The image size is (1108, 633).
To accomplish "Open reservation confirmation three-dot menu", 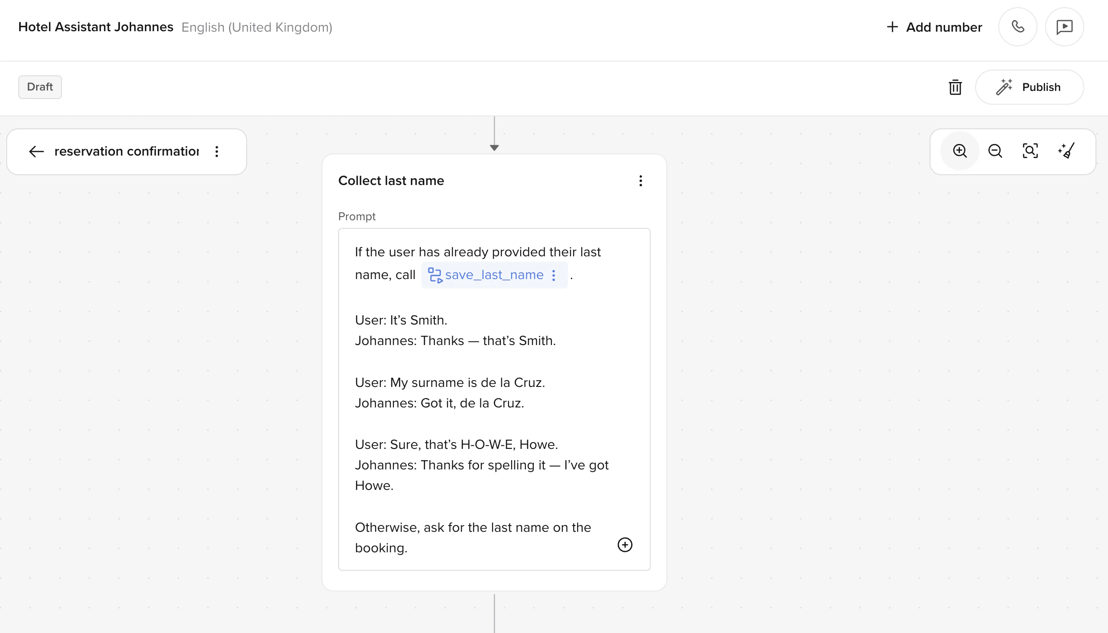I will click(x=217, y=152).
